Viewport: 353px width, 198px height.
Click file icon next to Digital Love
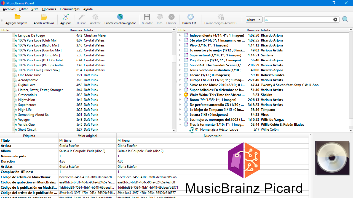pyautogui.click(x=15, y=85)
